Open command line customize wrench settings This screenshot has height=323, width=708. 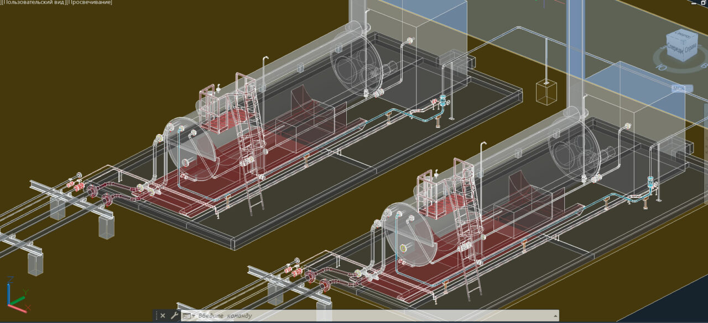[x=174, y=316]
